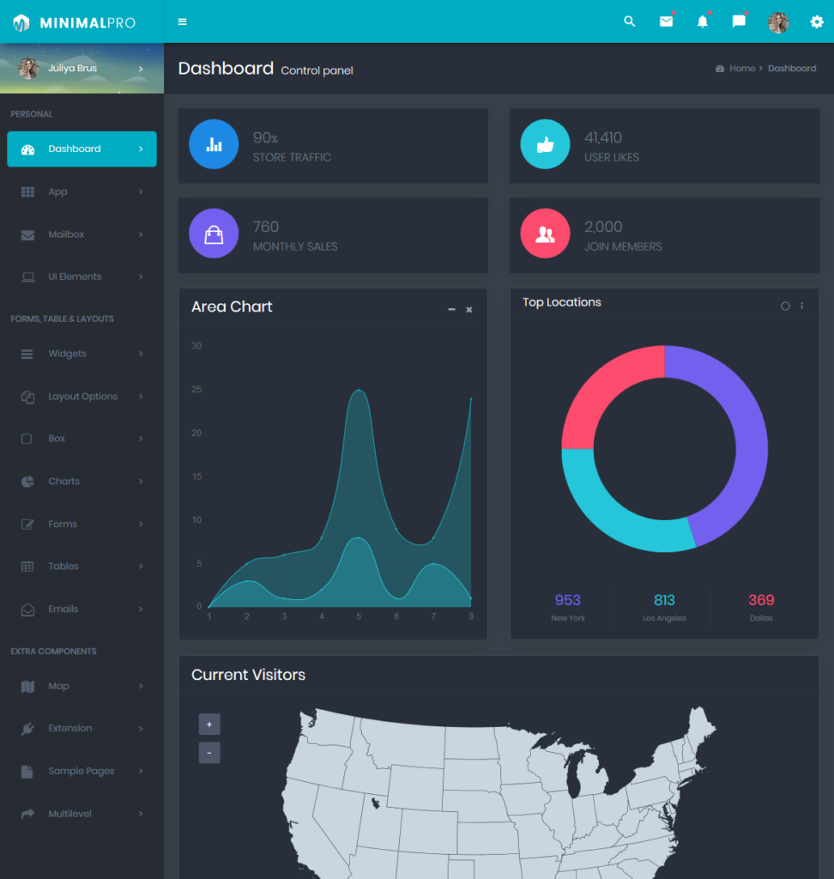The image size is (834, 879).
Task: Open the Widgets sidebar menu
Action: point(82,354)
